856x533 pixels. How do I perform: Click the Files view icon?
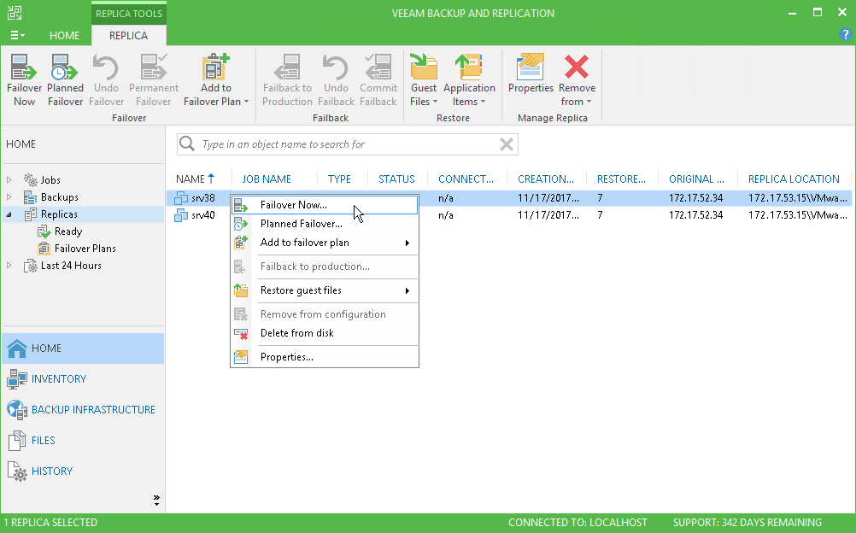(17, 440)
